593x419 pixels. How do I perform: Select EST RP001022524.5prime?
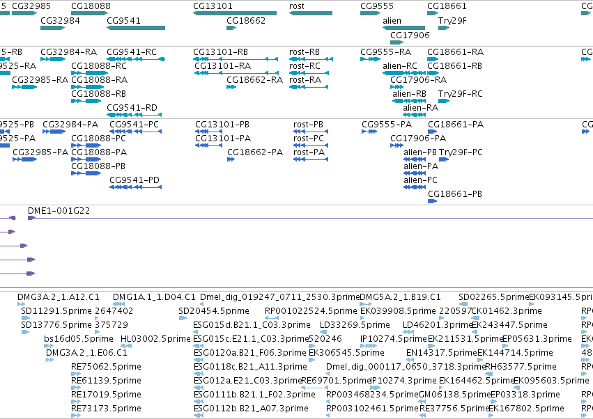click(x=272, y=318)
